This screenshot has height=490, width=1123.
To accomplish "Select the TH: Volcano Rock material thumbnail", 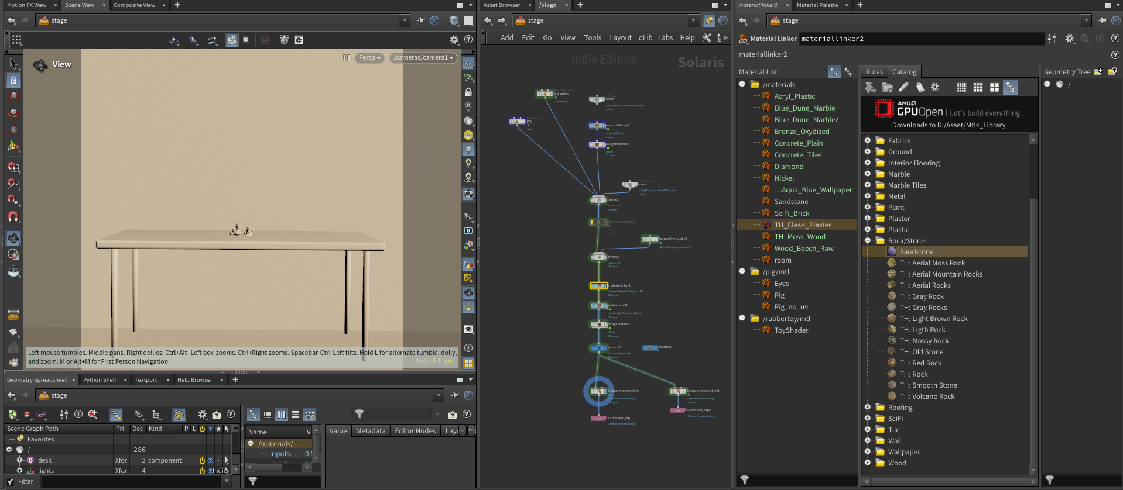I will point(892,396).
